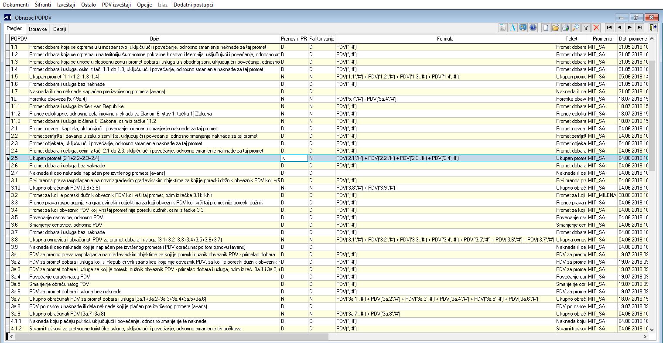Select row 3a.4 Povećanje obračunatog PDV
Image resolution: width=663 pixels, height=343 pixels.
click(154, 277)
